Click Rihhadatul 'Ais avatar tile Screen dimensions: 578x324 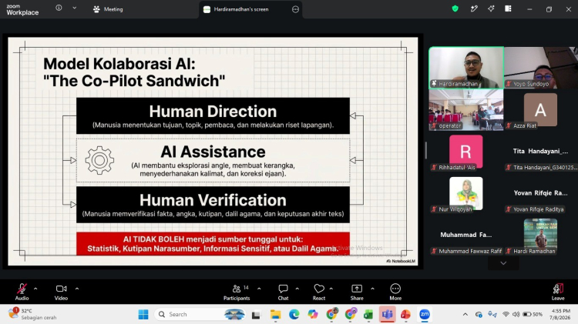466,152
